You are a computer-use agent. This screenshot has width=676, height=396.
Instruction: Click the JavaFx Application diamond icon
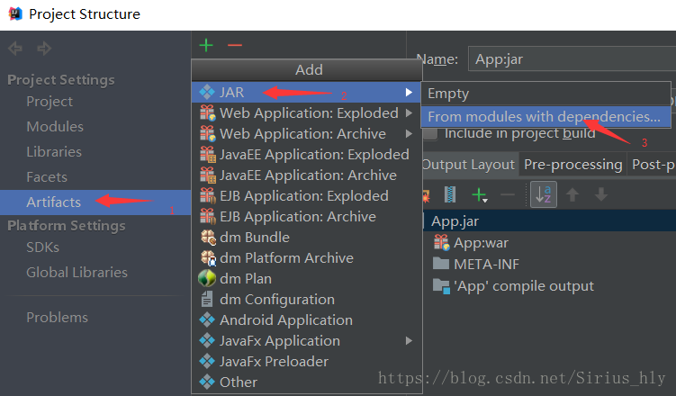tap(207, 340)
